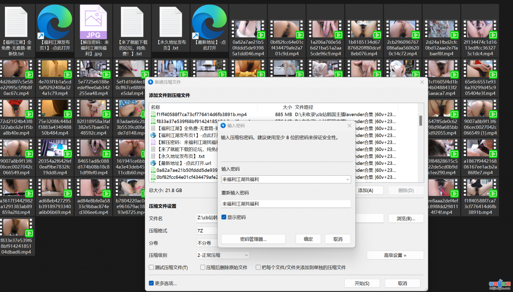
Task: Uncheck the 显示密码 checkbox
Action: pos(224,217)
